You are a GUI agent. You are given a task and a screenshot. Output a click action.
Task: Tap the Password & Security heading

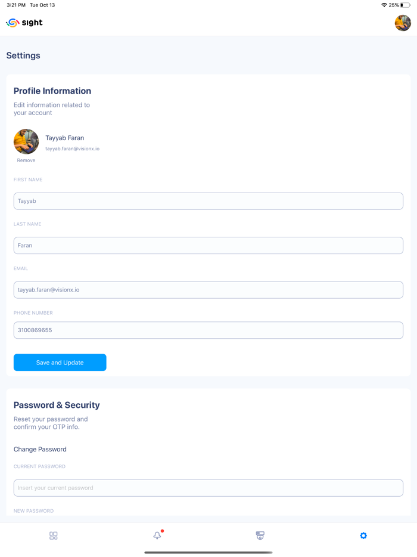point(57,405)
